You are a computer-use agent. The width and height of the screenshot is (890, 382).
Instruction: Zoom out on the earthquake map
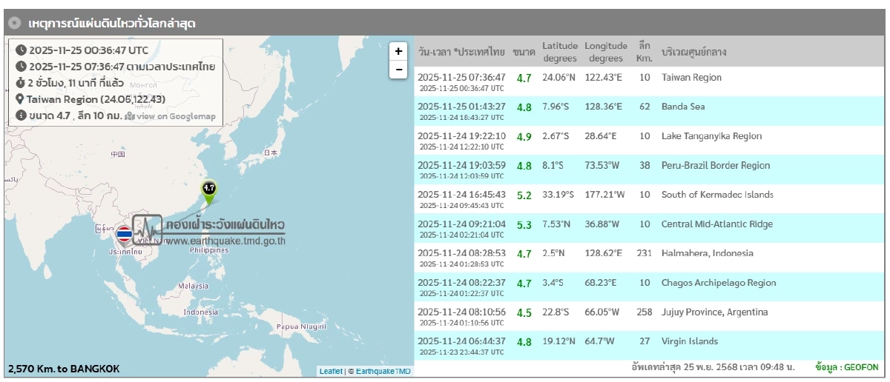(399, 70)
